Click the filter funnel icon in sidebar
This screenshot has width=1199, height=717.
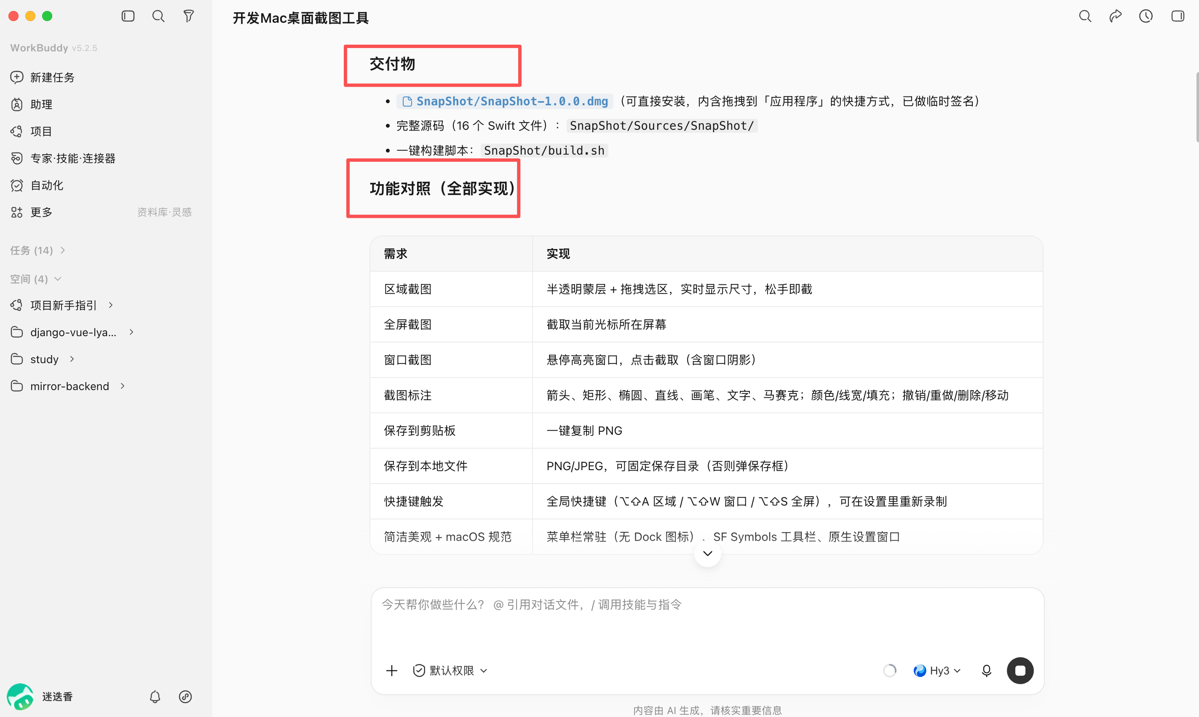tap(188, 16)
